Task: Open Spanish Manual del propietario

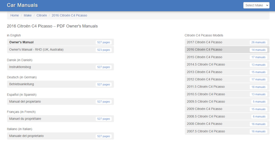Action: [x=60, y=101]
